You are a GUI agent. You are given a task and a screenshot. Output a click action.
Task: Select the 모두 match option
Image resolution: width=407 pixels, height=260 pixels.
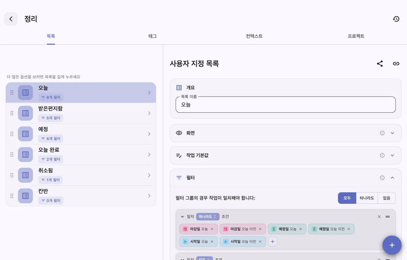[x=347, y=198]
